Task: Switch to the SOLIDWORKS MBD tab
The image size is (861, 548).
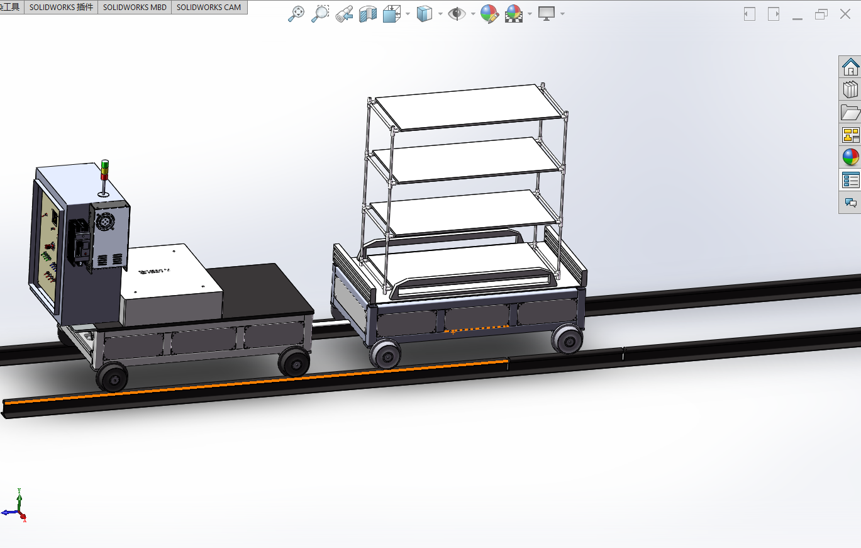Action: tap(135, 8)
